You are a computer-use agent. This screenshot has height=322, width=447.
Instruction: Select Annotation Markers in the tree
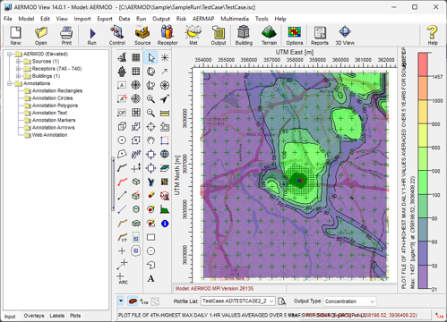54,120
